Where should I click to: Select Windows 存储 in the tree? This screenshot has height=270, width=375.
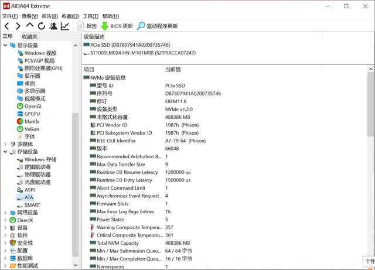point(37,159)
